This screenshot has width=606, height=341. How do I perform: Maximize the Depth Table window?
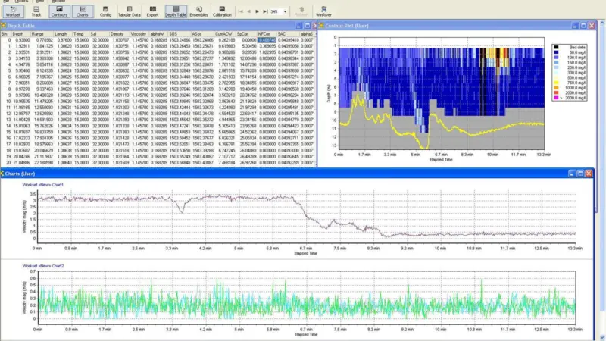coord(308,26)
